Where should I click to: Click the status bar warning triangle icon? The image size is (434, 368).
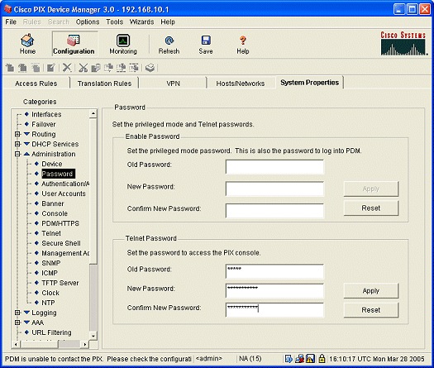[311, 359]
